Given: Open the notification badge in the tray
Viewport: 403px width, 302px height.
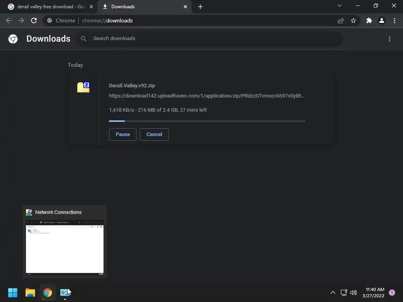Looking at the screenshot, I should 392,293.
